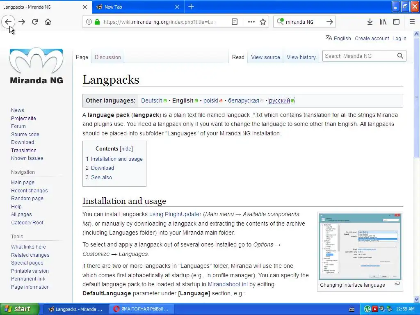Show site information icon in address bar
420x315 pixels.
(89, 22)
